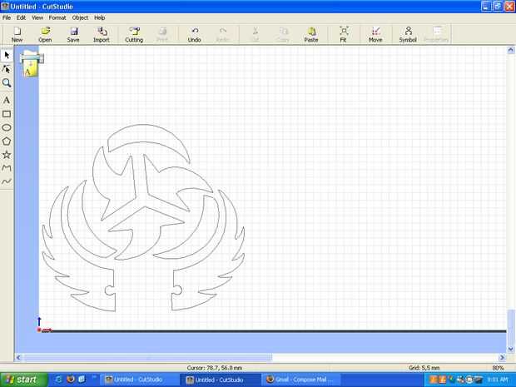Open the Edit menu

coord(21,17)
